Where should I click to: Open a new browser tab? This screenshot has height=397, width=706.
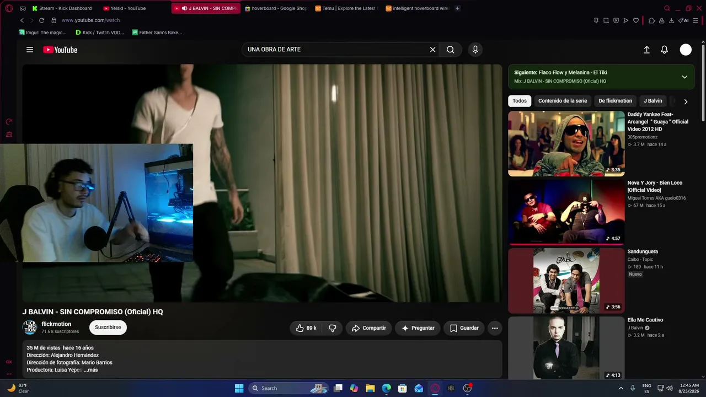(457, 8)
